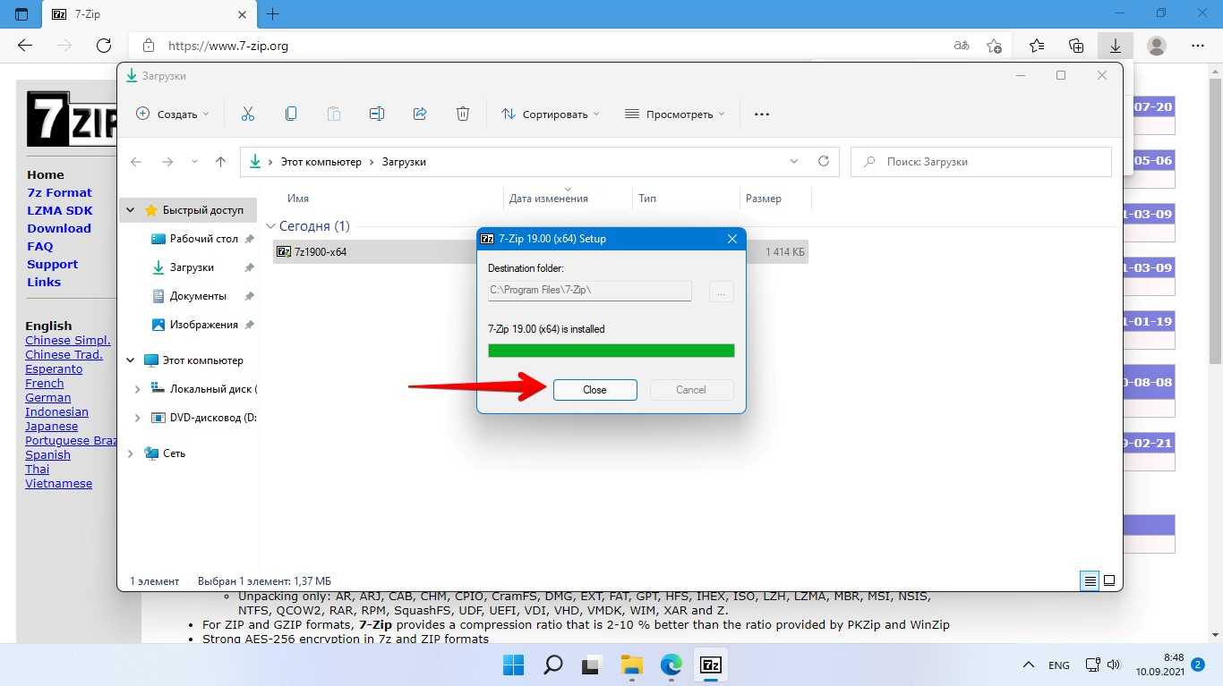Open the Создать menu

(x=172, y=114)
